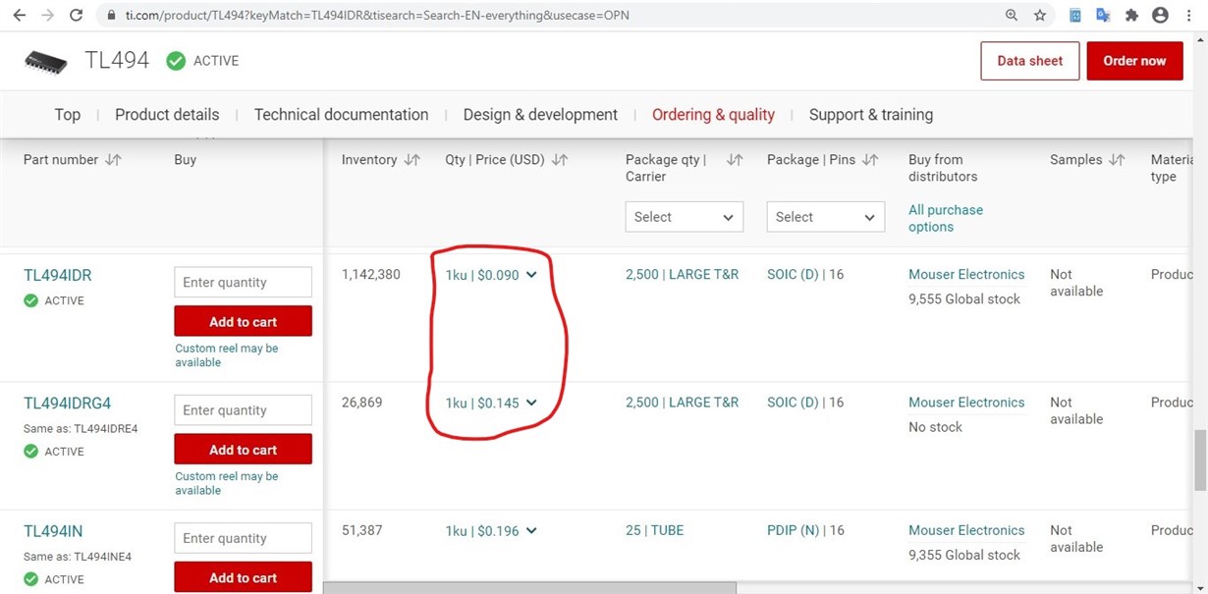Sort by Samples arrows icon

coord(1117,159)
